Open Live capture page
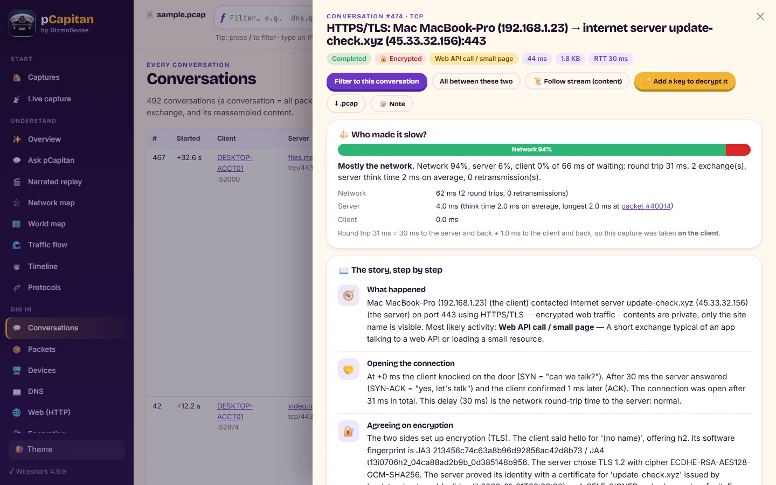This screenshot has height=485, width=776. click(67, 99)
